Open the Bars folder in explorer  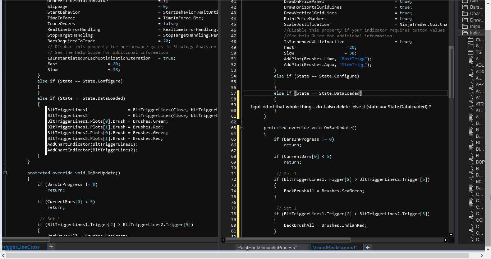476,7
